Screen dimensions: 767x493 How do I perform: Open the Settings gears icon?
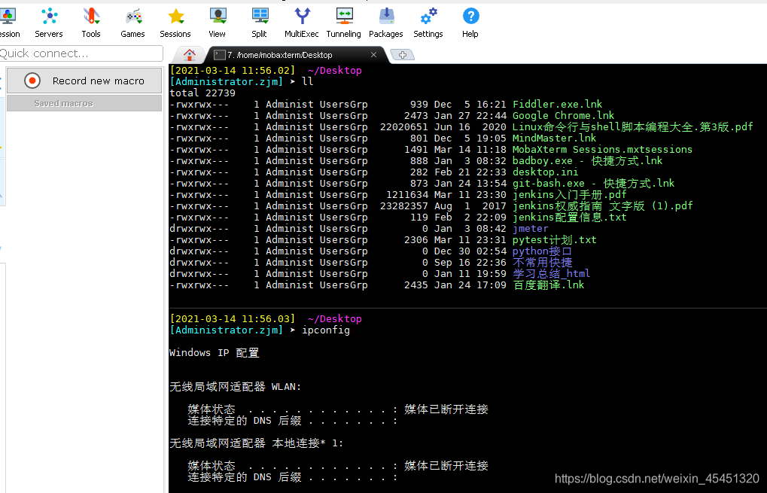(428, 17)
